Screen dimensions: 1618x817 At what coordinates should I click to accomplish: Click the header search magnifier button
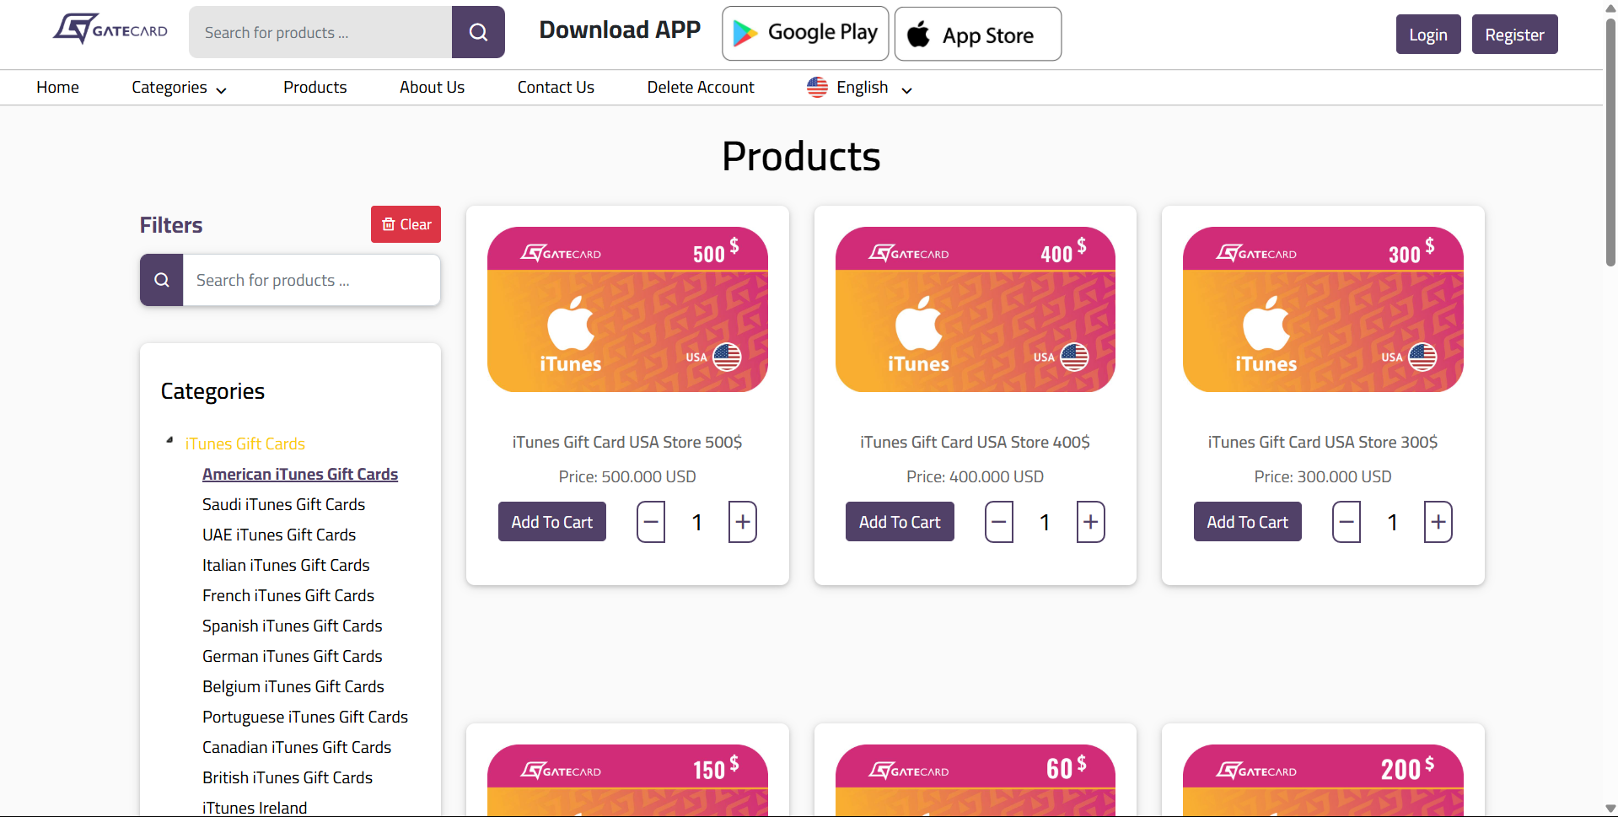478,32
